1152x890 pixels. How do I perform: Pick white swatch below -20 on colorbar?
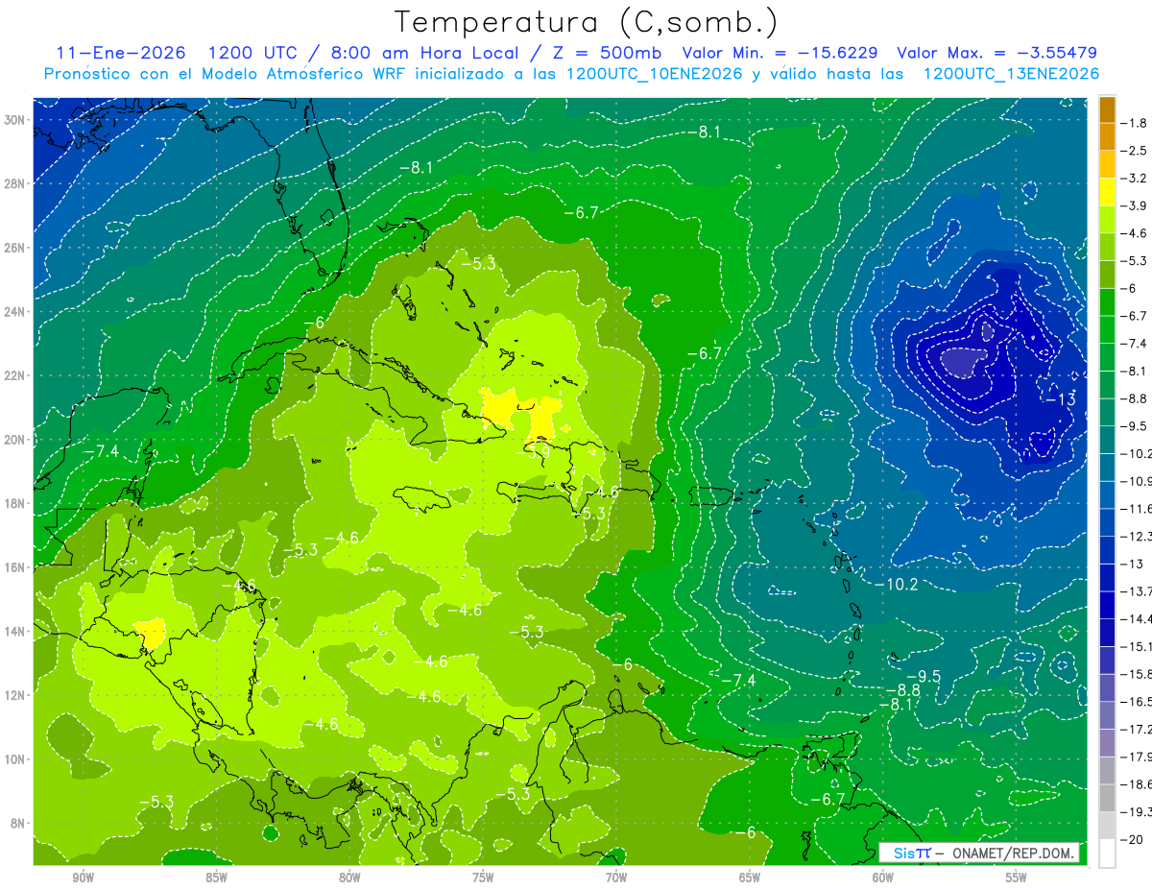(x=1107, y=854)
